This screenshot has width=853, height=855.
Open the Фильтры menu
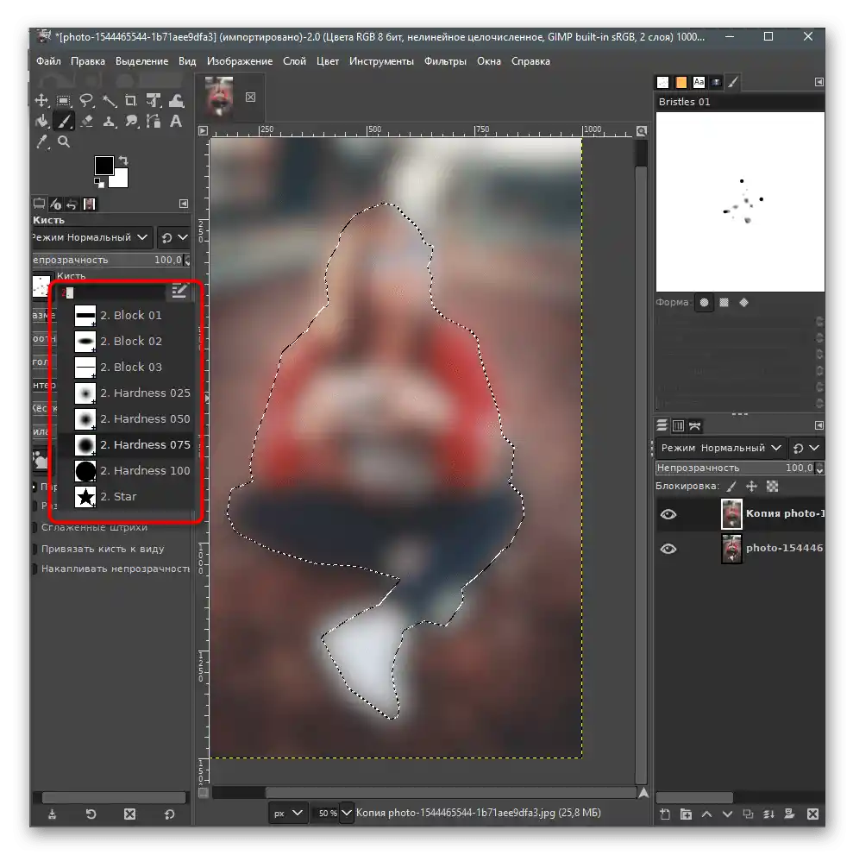tap(445, 61)
